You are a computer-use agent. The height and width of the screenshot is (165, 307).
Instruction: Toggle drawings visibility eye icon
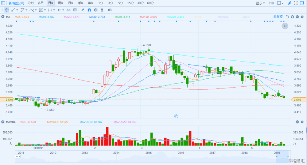pos(95,10)
